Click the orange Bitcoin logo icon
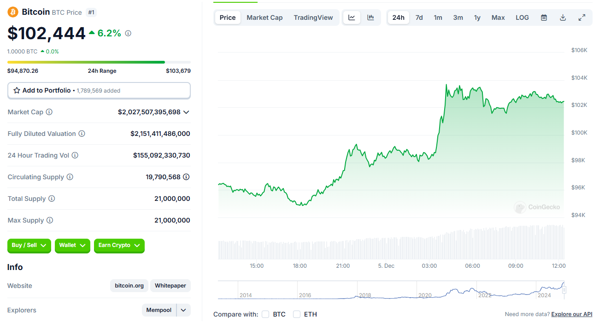Viewport: 599px width, 323px height. 13,12
